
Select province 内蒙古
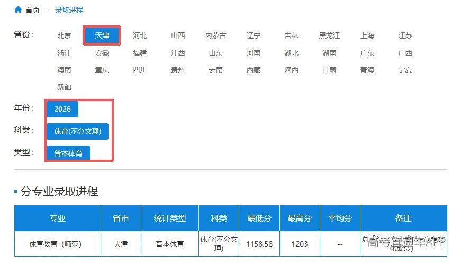pyautogui.click(x=216, y=35)
